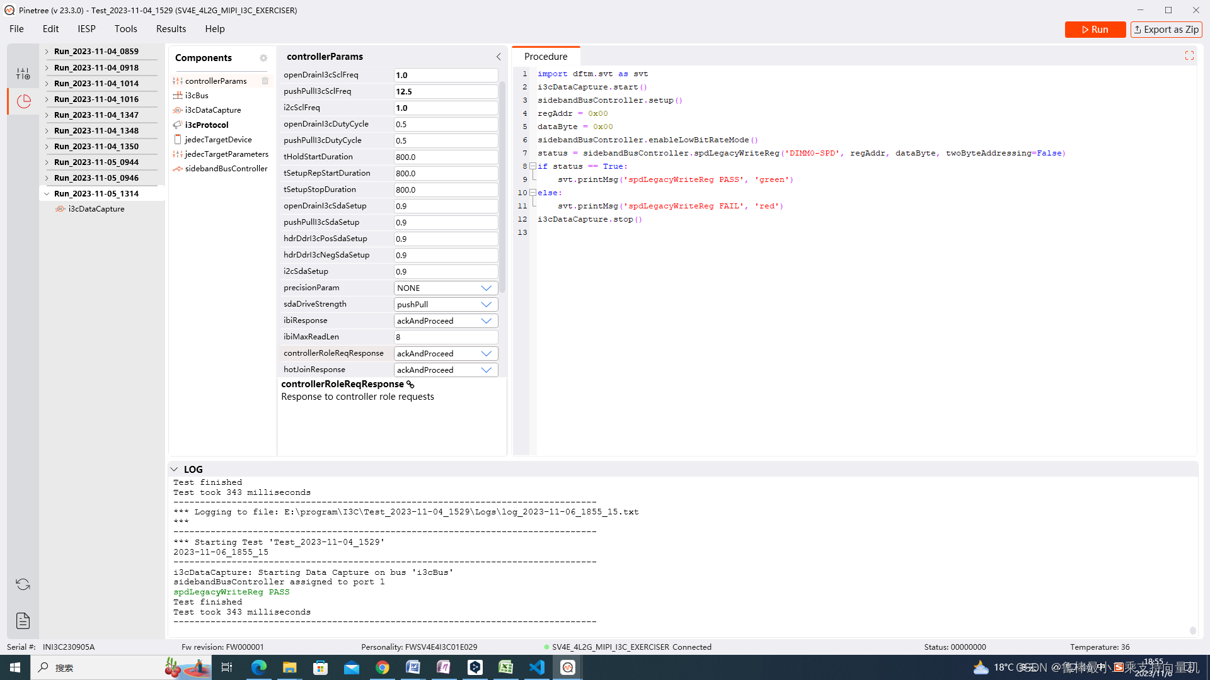
Task: Click the tHoldStartDuration value field
Action: tap(446, 157)
